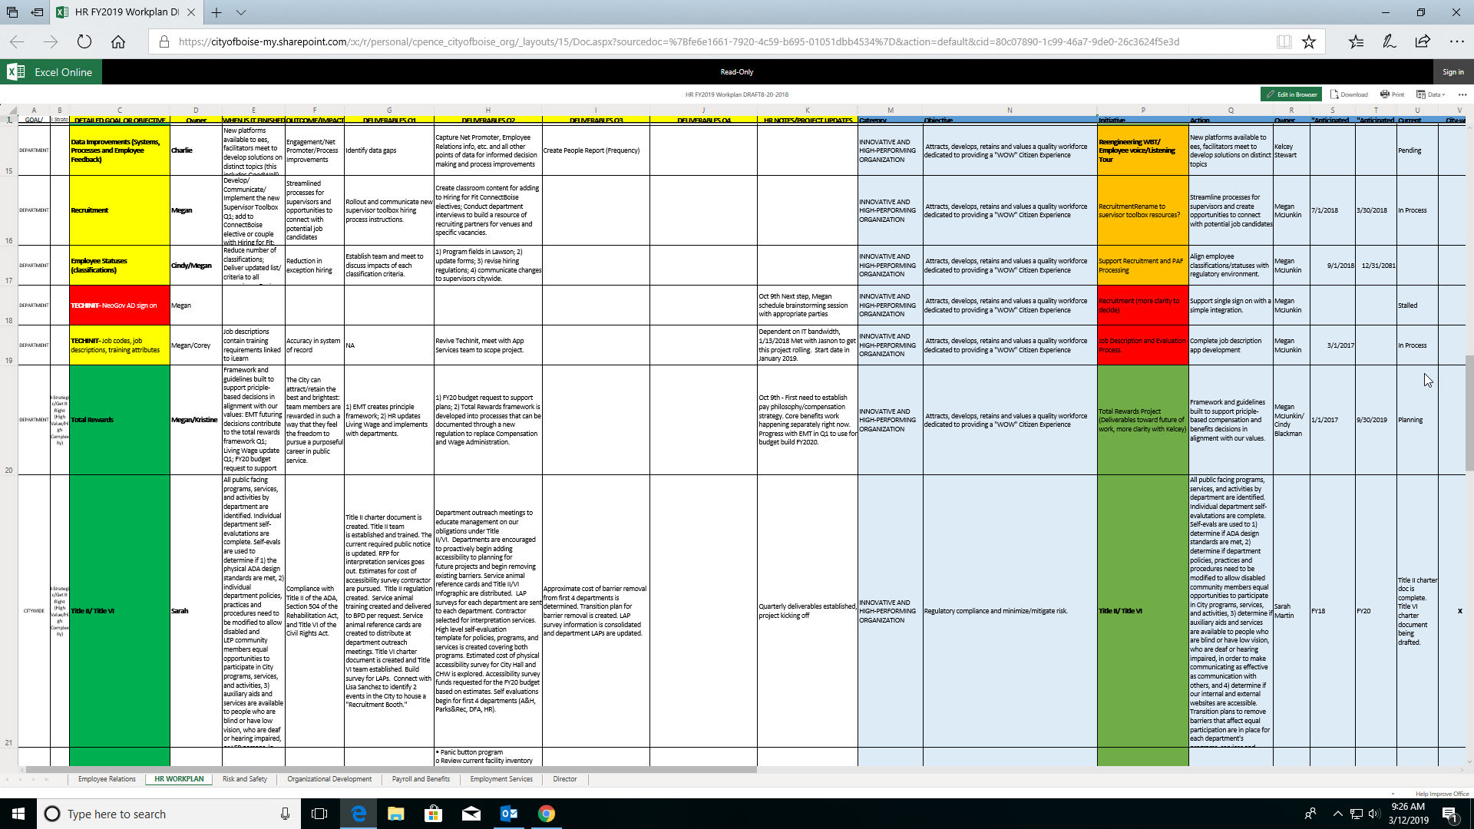Switch to Organizational Development sheet
Viewport: 1474px width, 829px height.
(329, 779)
